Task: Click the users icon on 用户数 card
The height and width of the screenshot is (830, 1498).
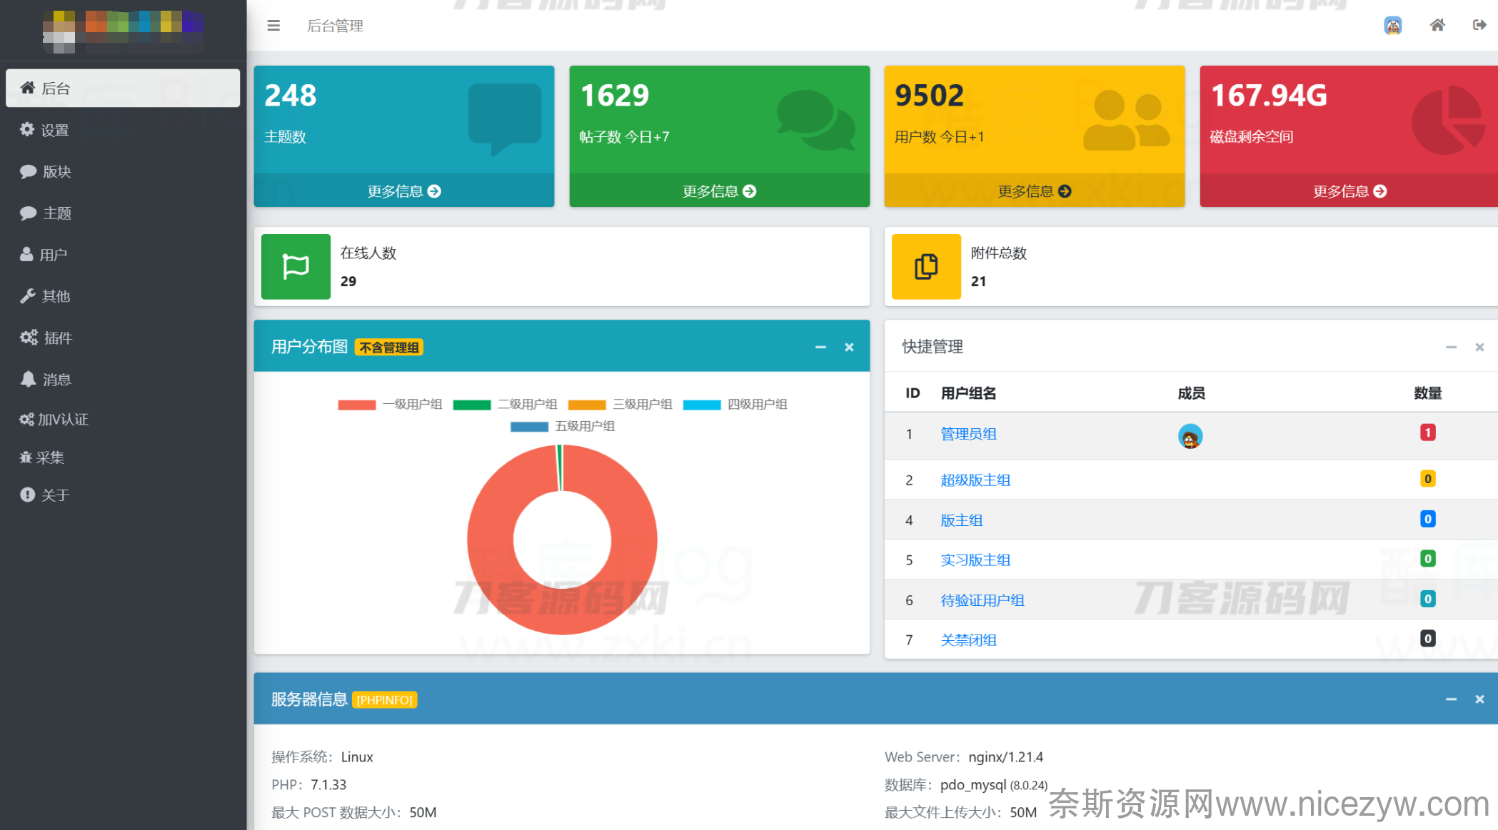Action: coord(1127,120)
